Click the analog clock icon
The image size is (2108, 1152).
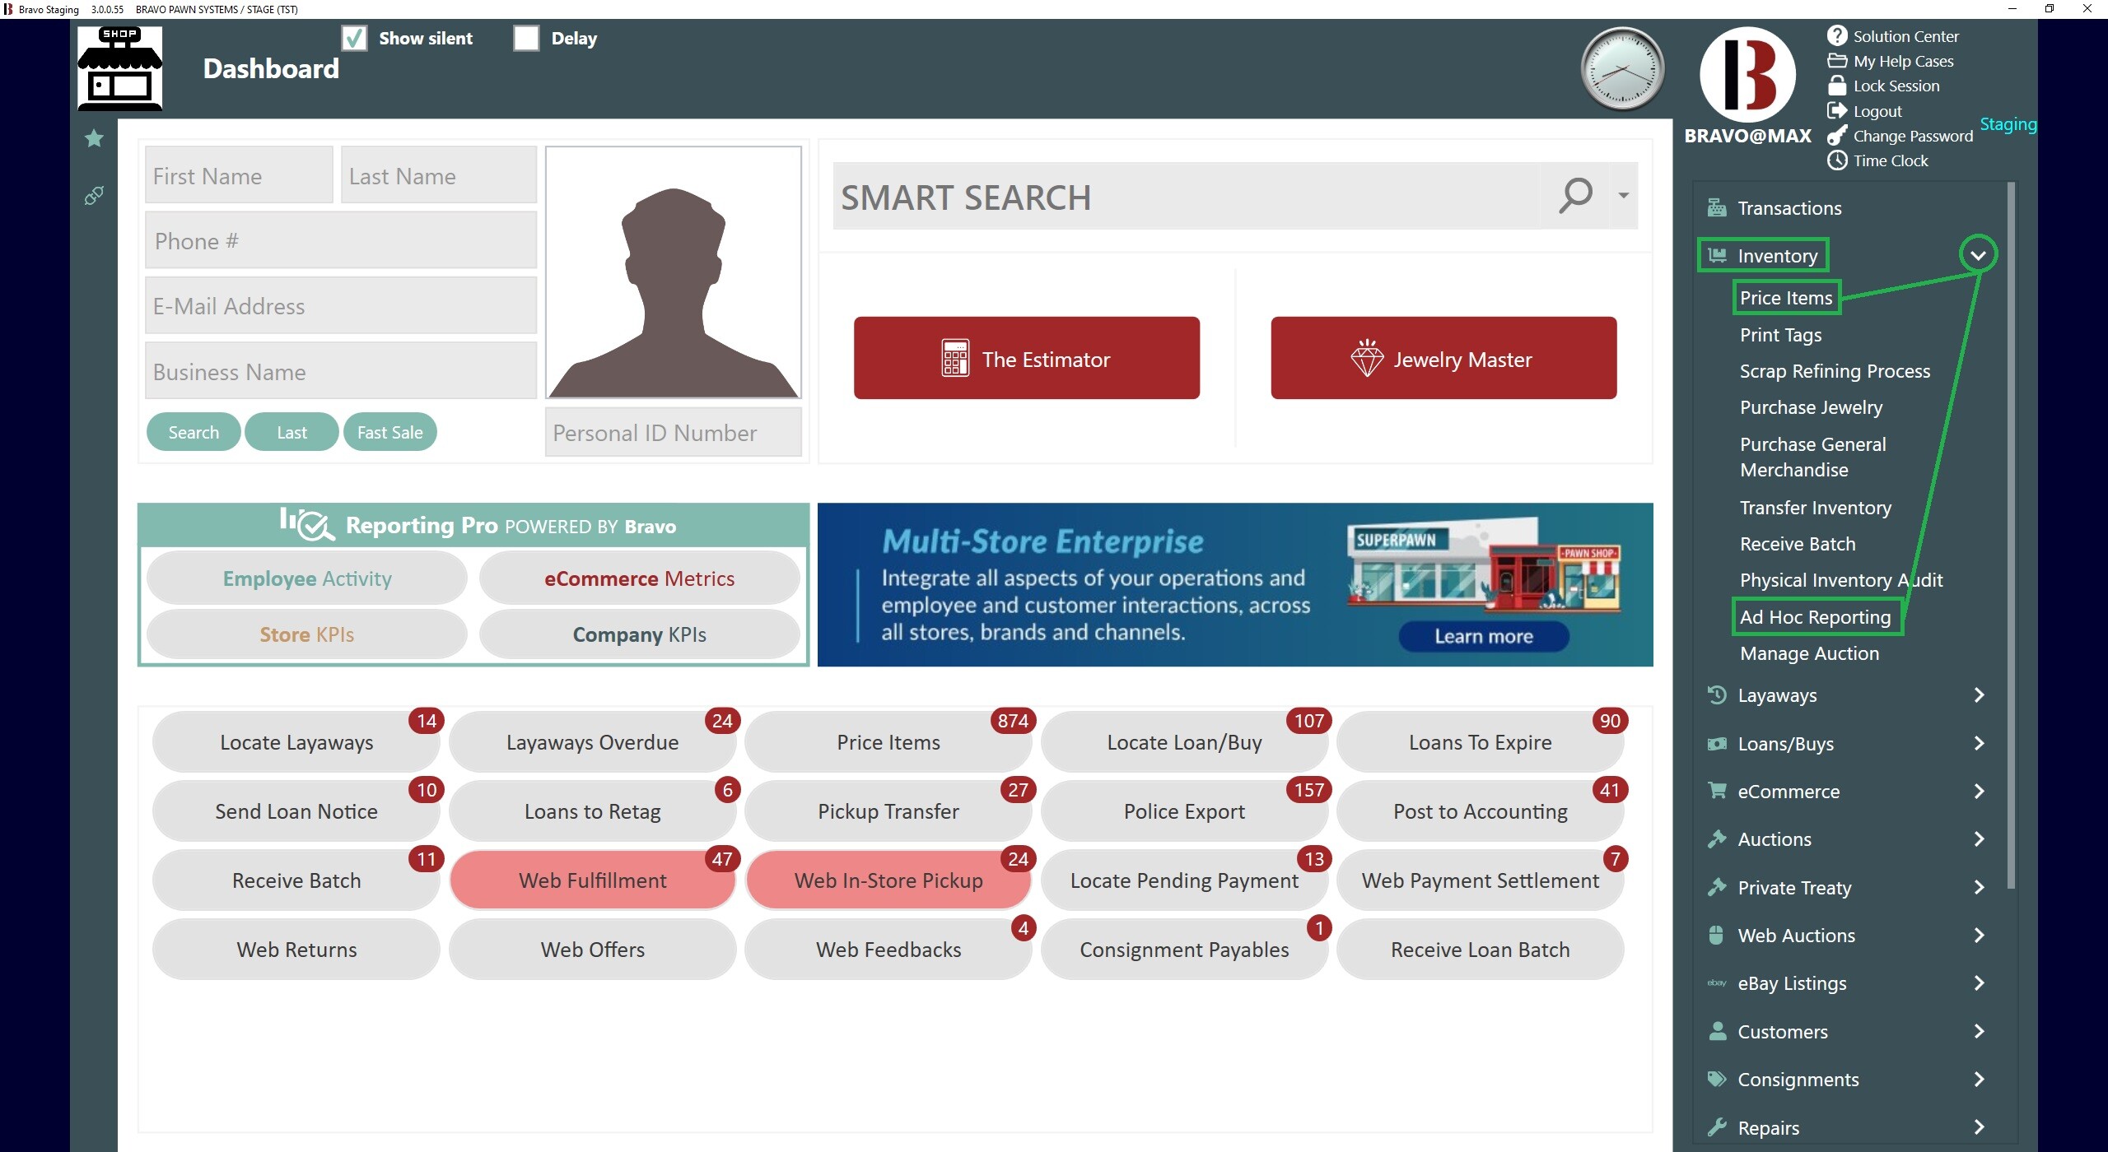1622,69
